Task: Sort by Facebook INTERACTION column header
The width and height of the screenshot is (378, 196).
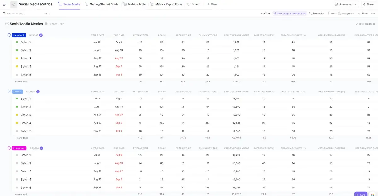Action: 140,35
